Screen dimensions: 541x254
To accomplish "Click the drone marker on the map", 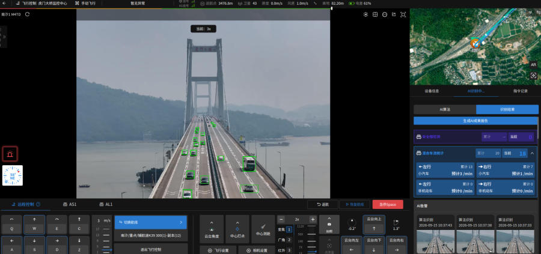I will pyautogui.click(x=475, y=43).
